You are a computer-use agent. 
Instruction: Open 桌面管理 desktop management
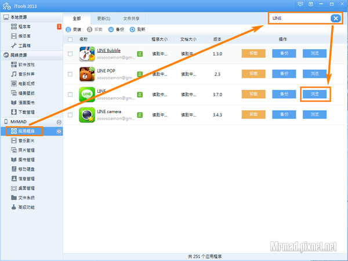click(x=23, y=188)
